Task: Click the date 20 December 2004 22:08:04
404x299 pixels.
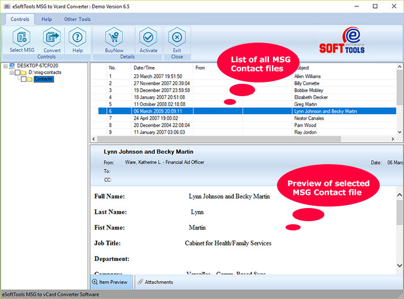Action: (162, 125)
